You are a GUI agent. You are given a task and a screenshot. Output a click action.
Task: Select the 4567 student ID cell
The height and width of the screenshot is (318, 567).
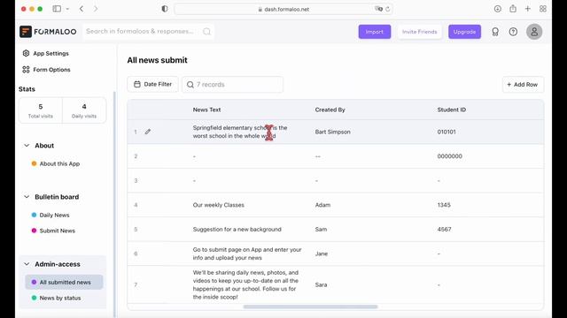coord(444,230)
